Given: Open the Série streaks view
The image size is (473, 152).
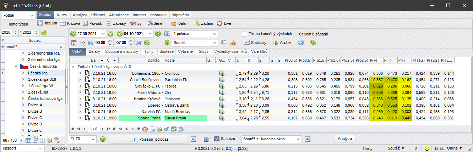Looking at the screenshot, I should pyautogui.click(x=155, y=23).
